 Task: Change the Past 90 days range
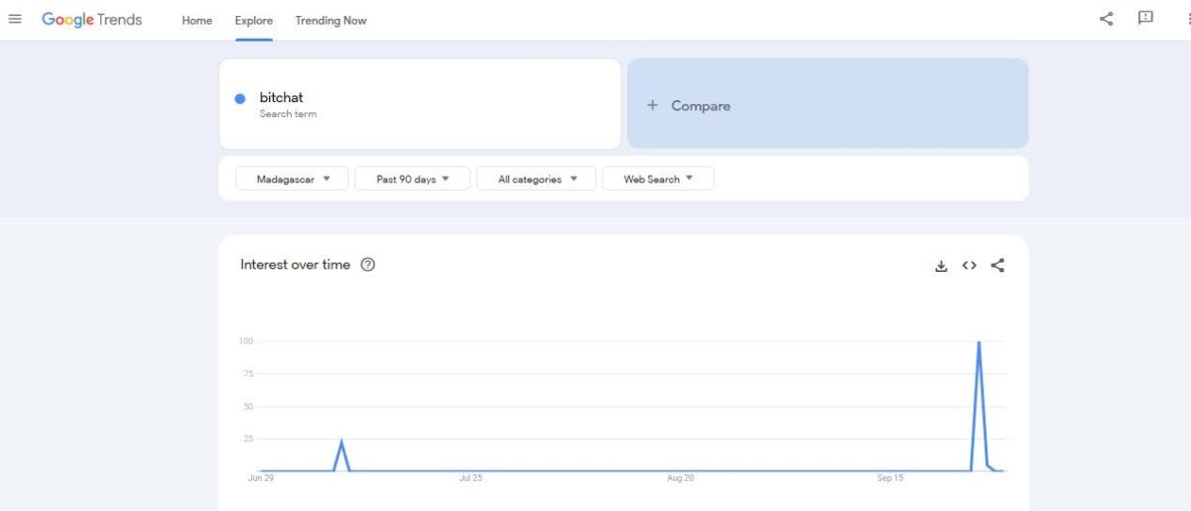pyautogui.click(x=412, y=179)
